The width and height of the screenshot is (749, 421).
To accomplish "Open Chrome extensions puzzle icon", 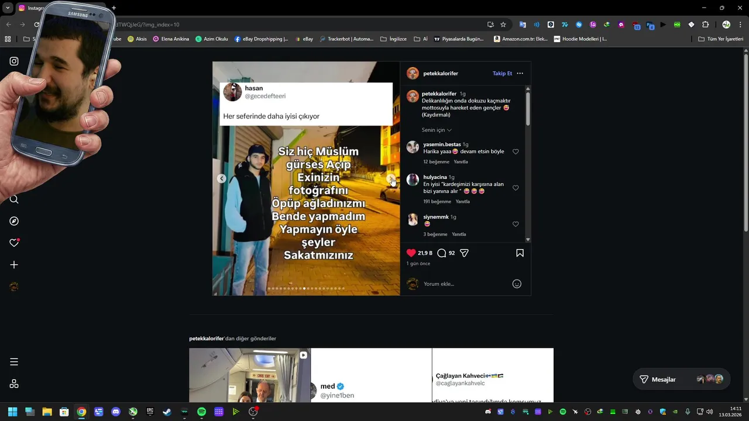I will (x=705, y=25).
